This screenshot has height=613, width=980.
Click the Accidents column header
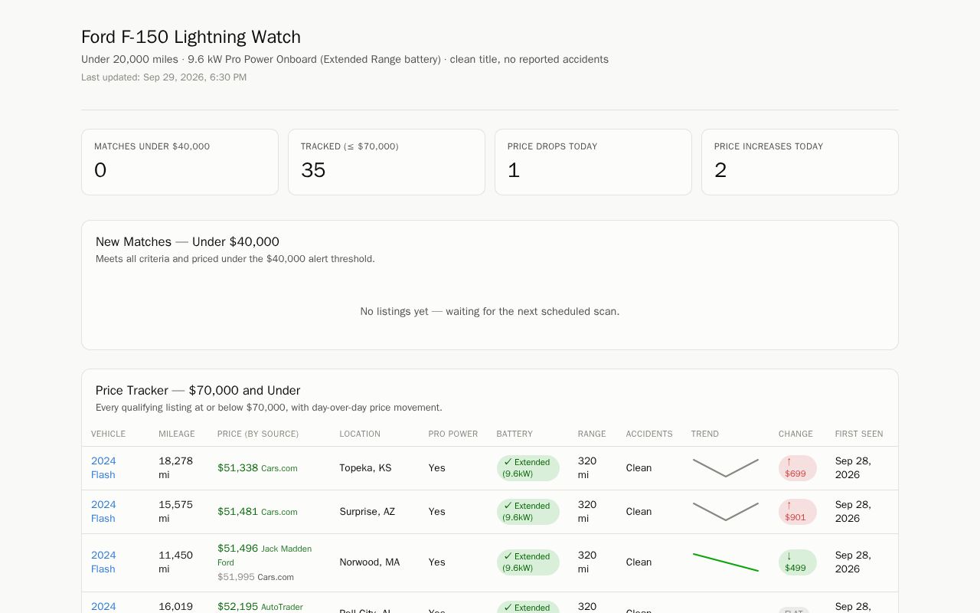[649, 434]
